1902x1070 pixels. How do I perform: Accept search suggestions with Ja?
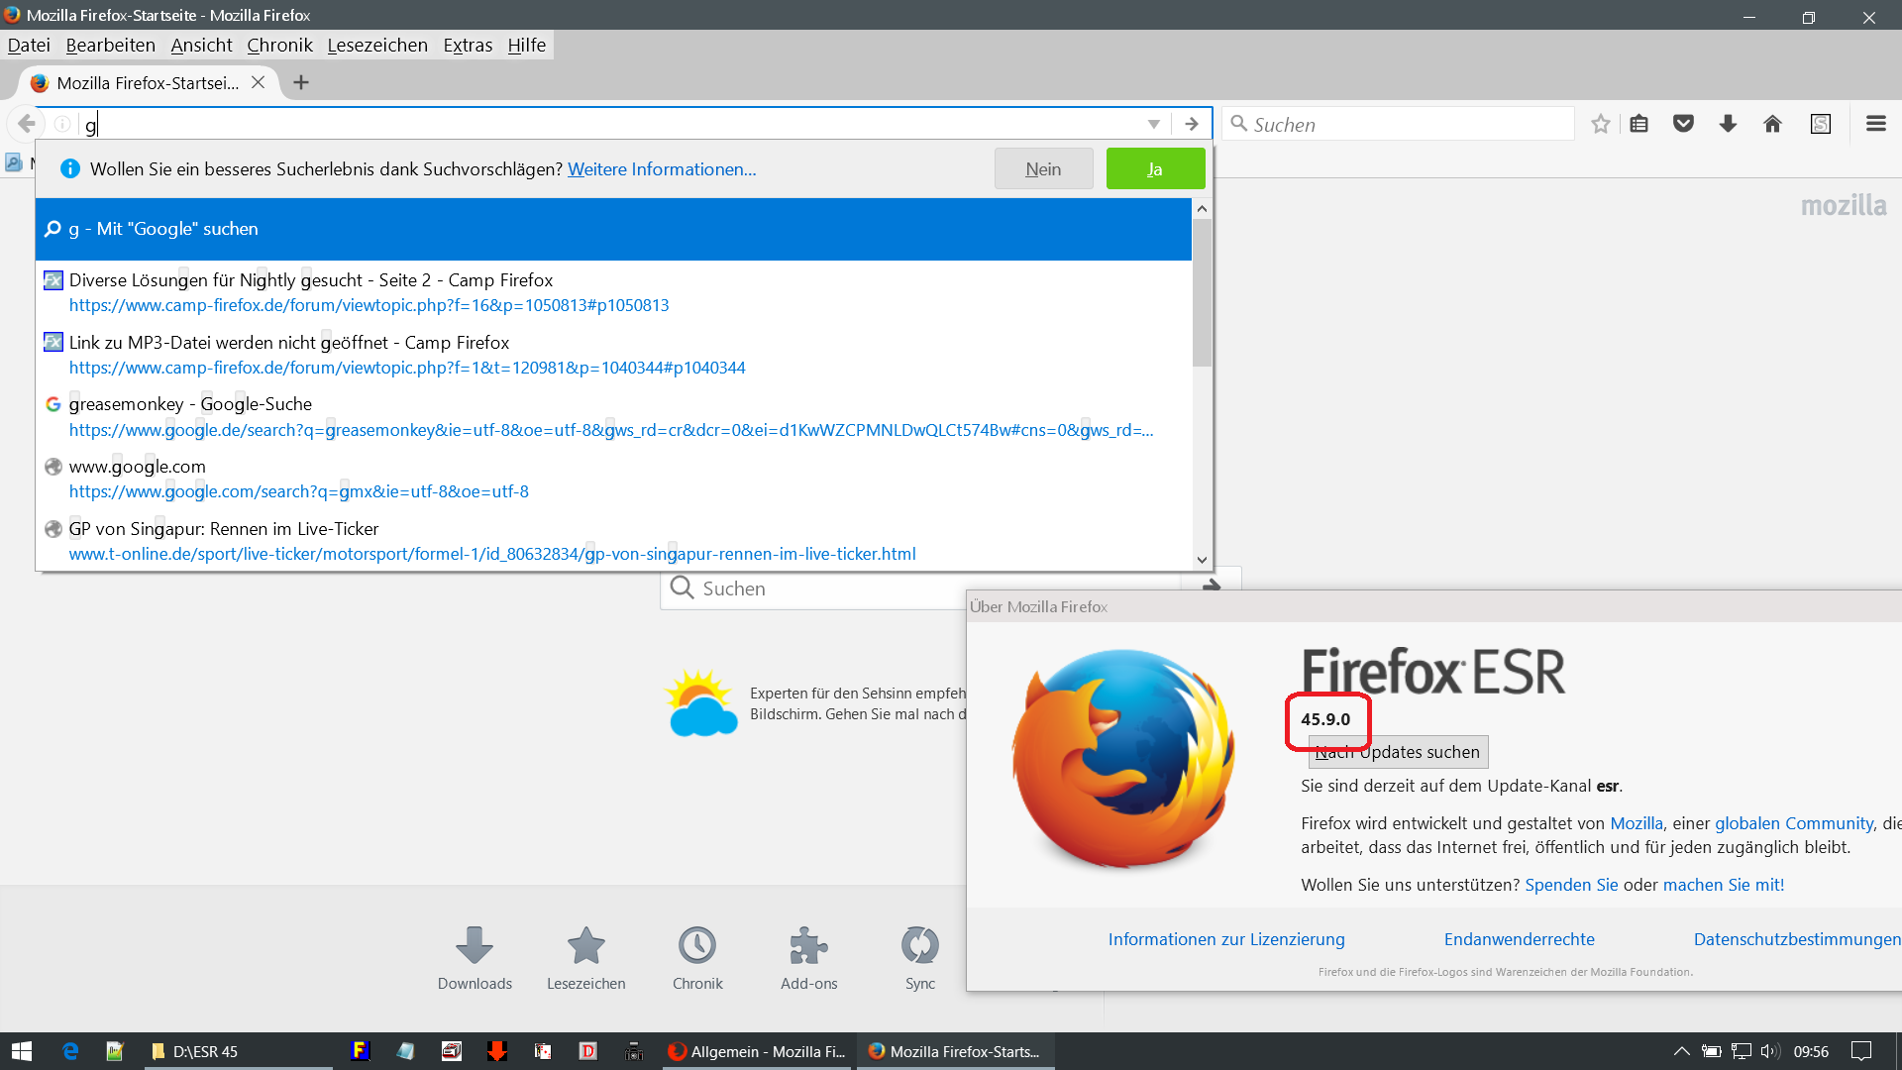click(1155, 169)
